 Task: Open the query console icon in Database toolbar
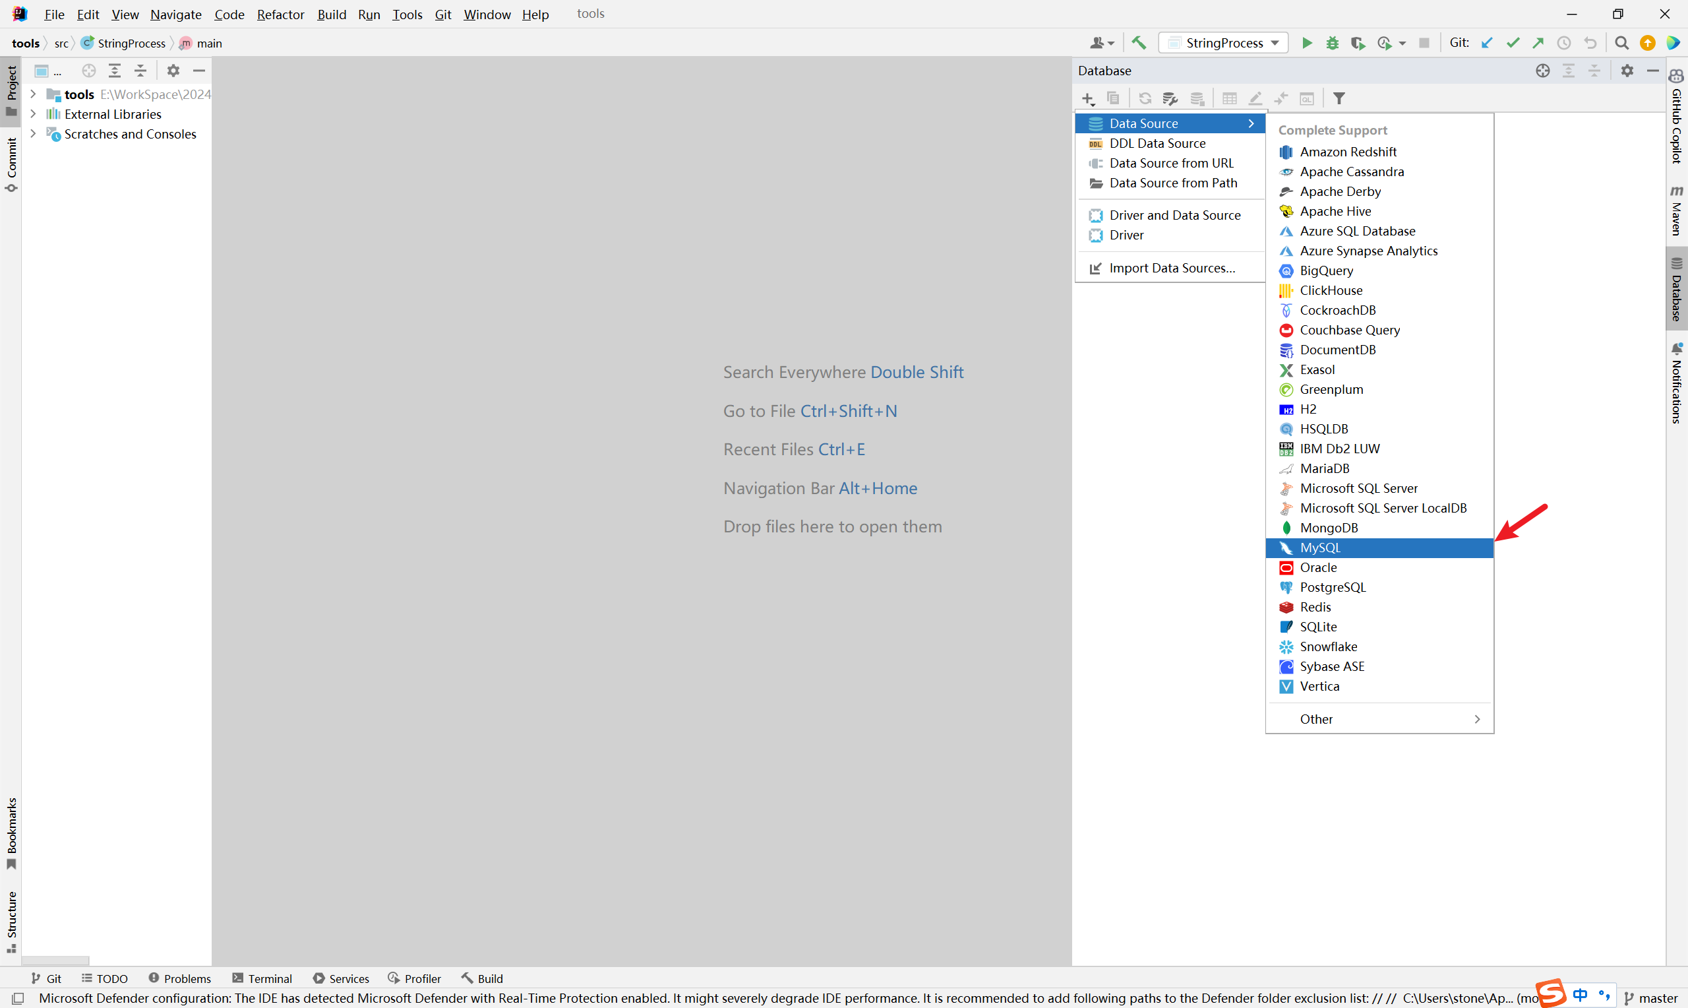tap(1308, 98)
